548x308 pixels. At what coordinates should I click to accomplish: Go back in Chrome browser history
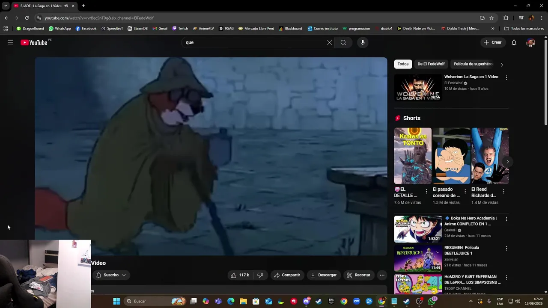pyautogui.click(x=6, y=18)
